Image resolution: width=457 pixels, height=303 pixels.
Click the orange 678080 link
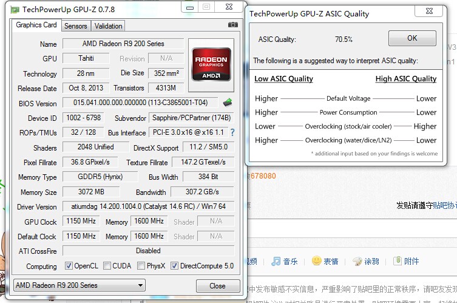pyautogui.click(x=263, y=176)
